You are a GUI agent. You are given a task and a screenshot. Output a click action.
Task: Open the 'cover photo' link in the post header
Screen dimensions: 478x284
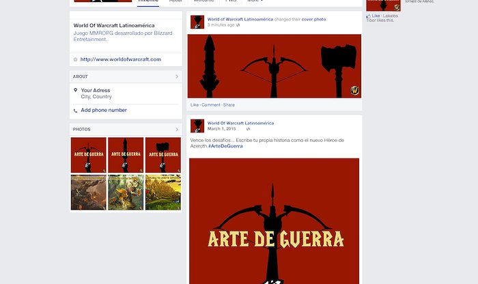313,19
